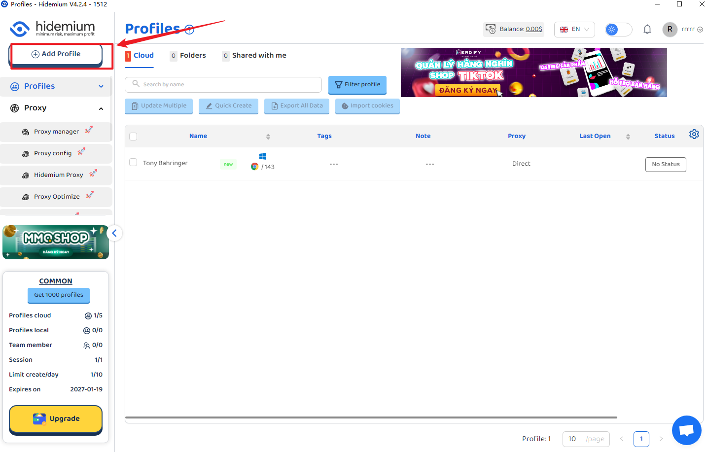Click the wallet balance icon
Viewport: 708px width, 452px height.
(x=491, y=29)
